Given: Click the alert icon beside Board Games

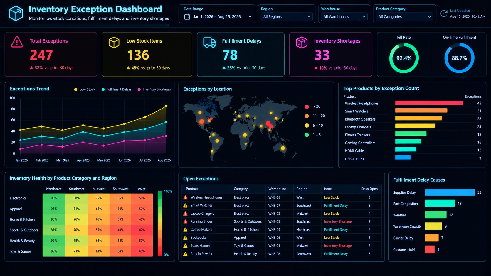Looking at the screenshot, I should tap(185, 246).
